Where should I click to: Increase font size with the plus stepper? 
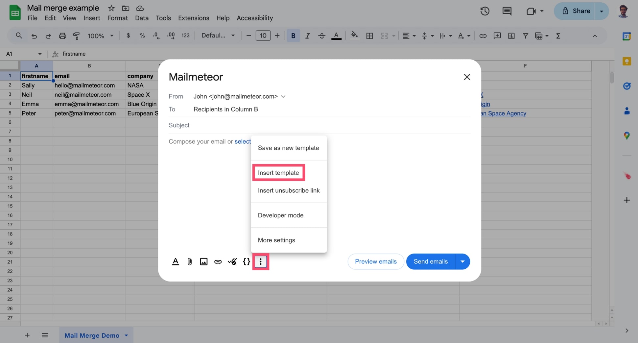(x=277, y=36)
